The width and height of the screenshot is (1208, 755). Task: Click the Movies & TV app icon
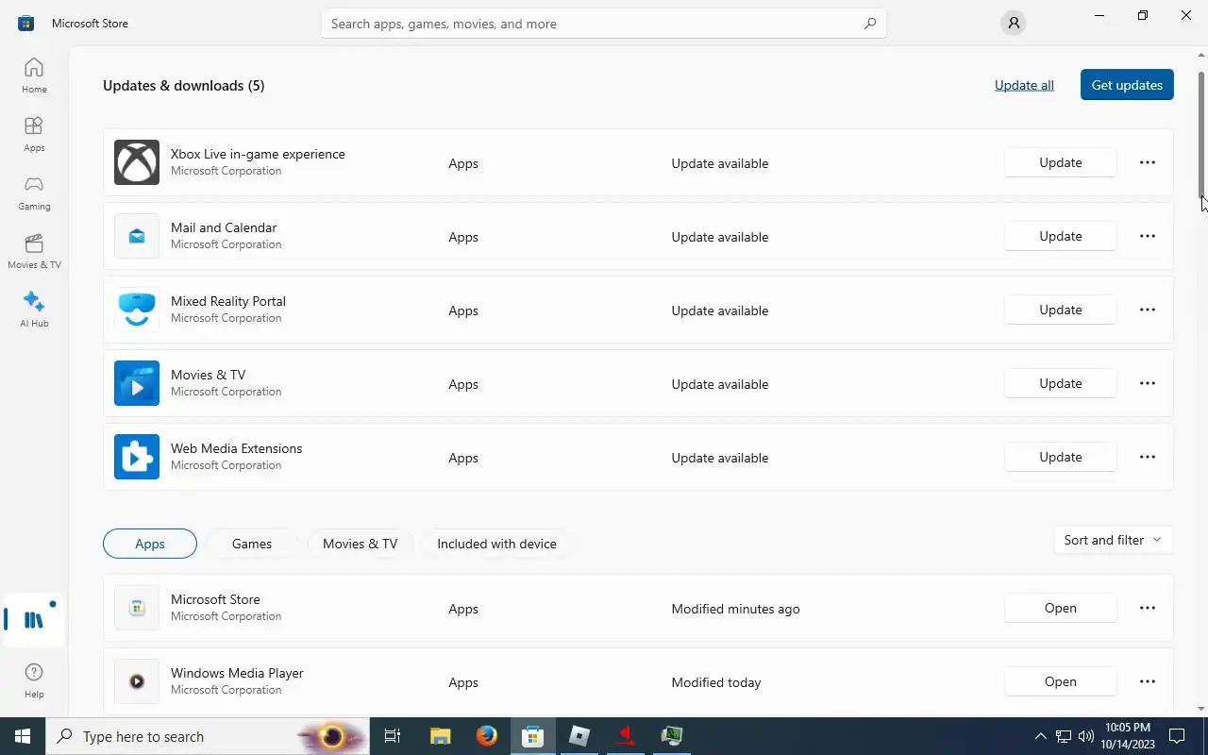click(137, 383)
